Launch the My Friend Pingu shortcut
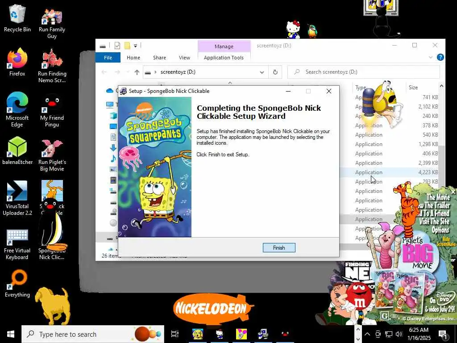457x343 pixels. click(52, 110)
